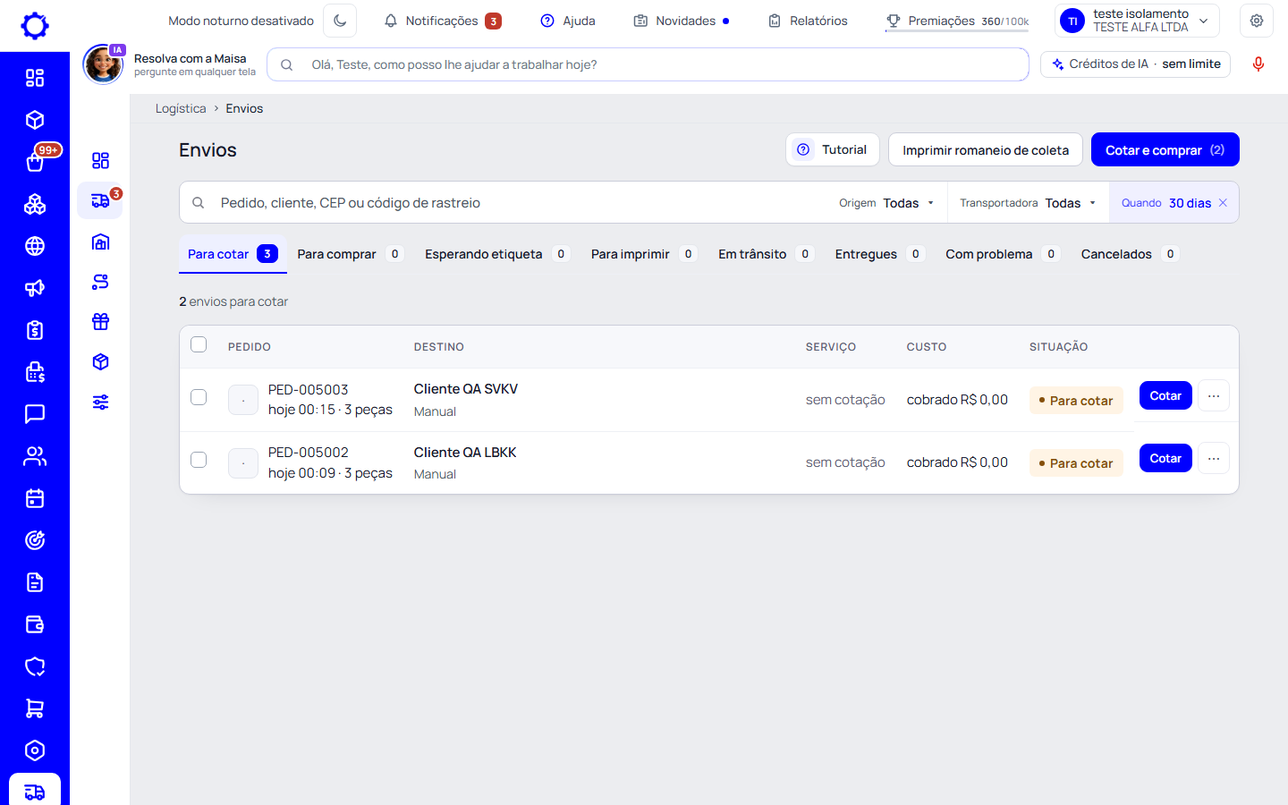This screenshot has height=805, width=1288.
Task: Open the chat bubble icon in sidebar
Action: pyautogui.click(x=35, y=414)
